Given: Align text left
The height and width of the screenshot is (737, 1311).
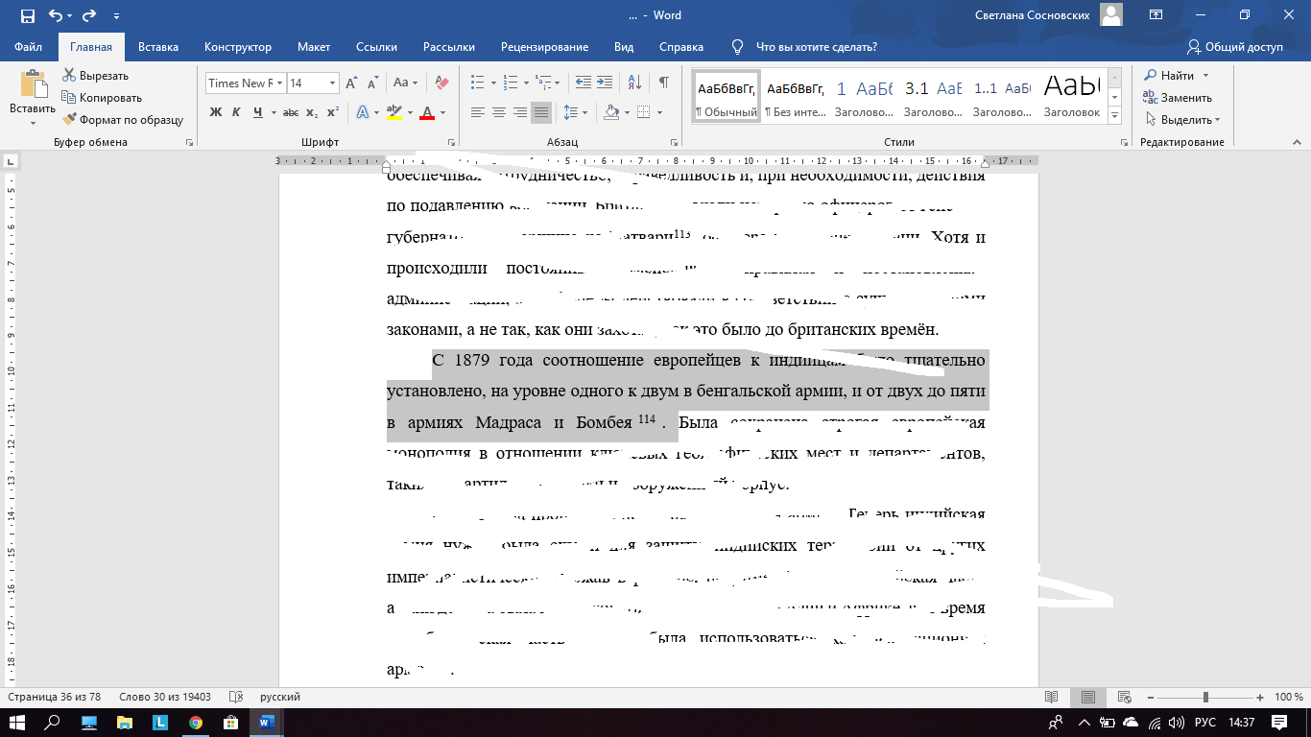Looking at the screenshot, I should (x=478, y=112).
